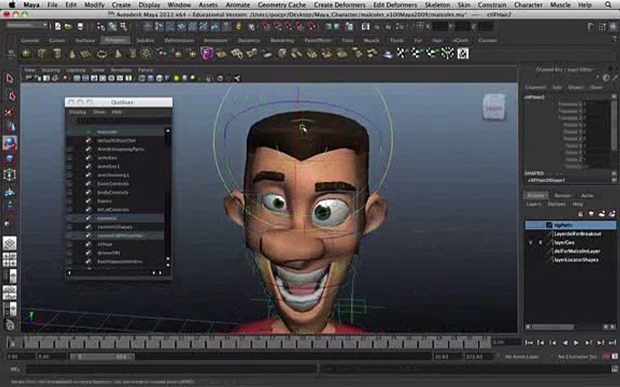620x387 pixels.
Task: Toggle Snap to Grids magnet
Action: pos(266,26)
